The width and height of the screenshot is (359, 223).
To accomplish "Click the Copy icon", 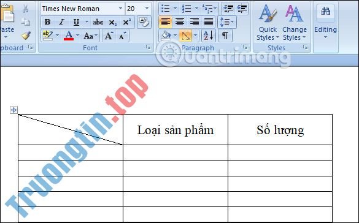I will 25,22.
